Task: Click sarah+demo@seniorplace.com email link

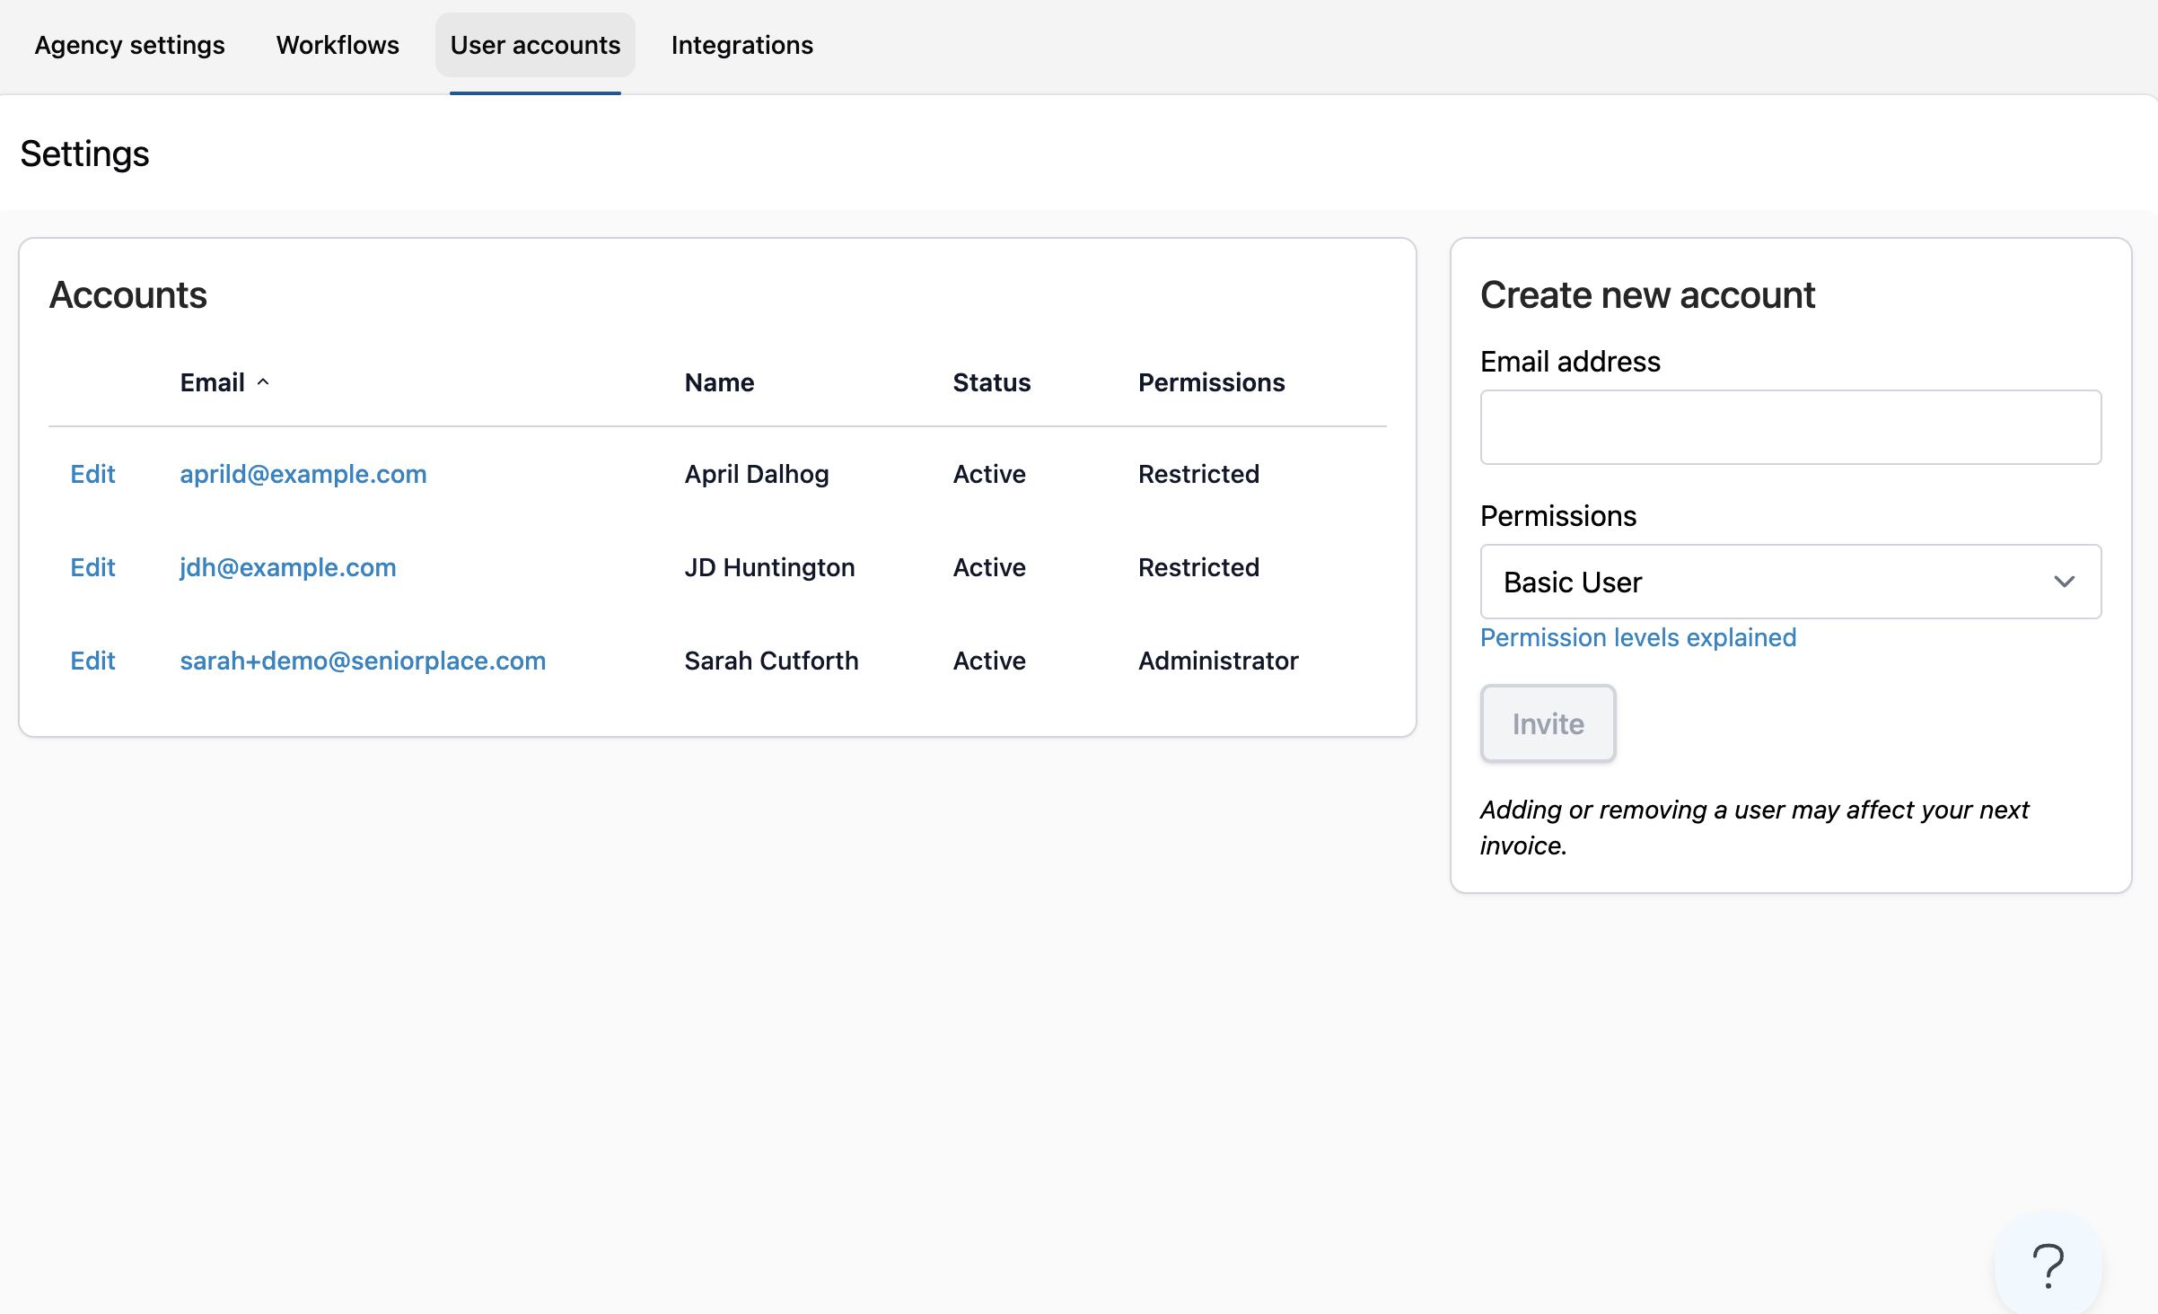Action: pos(363,661)
